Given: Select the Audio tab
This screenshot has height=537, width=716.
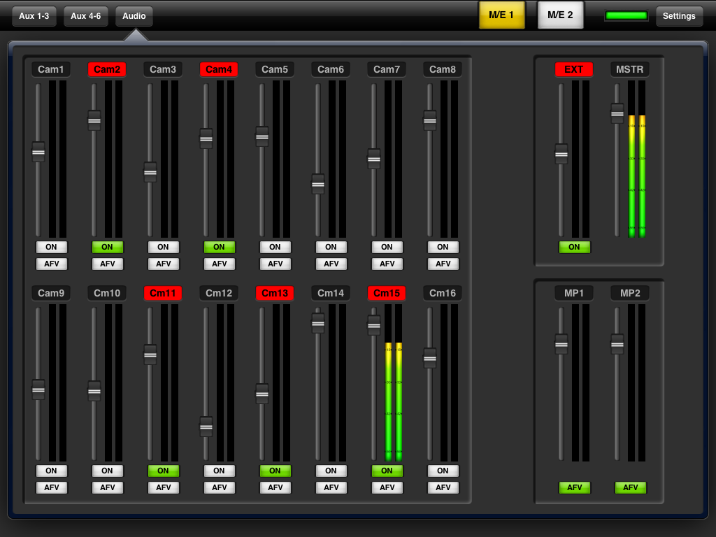Looking at the screenshot, I should point(134,16).
